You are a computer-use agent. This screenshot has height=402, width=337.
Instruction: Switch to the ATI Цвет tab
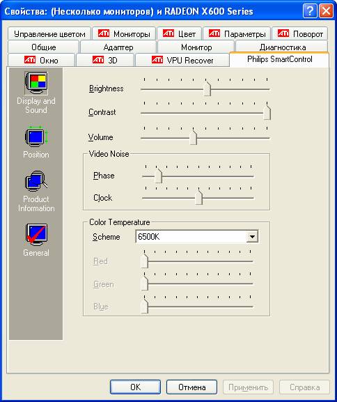click(x=179, y=33)
